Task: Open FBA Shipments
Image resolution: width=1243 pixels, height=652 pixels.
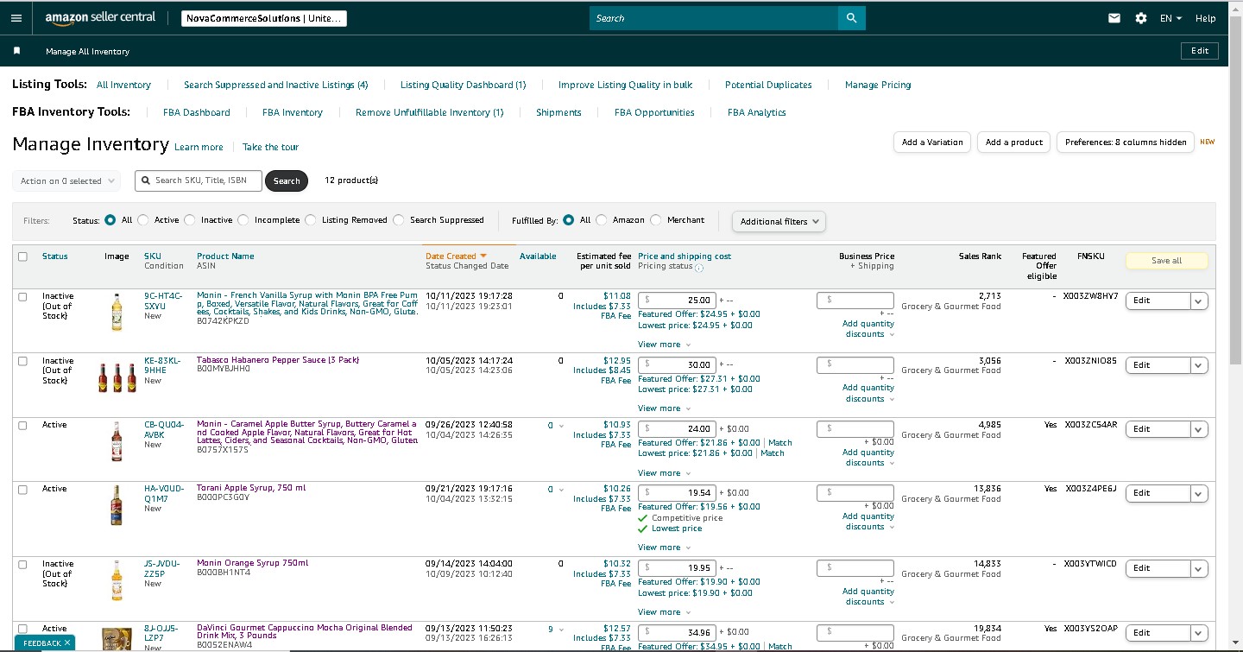Action: pos(558,112)
